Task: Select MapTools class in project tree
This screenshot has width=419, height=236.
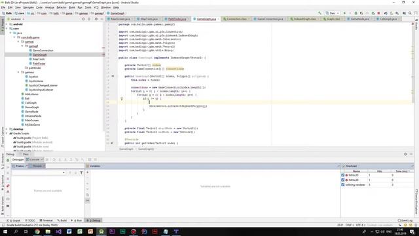Action: tap(39, 59)
